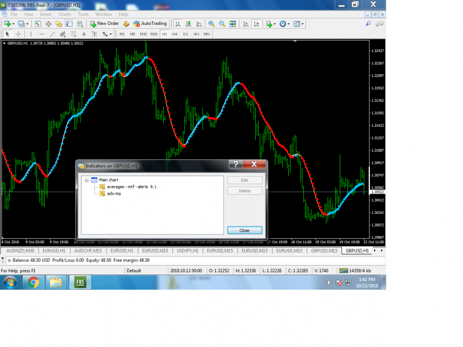Select the Text Label tool
The height and width of the screenshot is (347, 463).
point(94,34)
